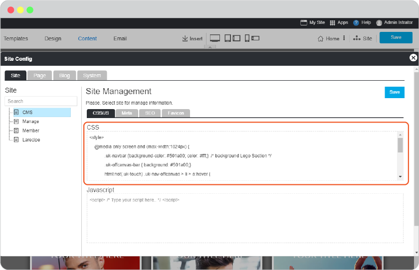Select Manage in the site tree
Viewport: 419px width, 270px height.
click(x=30, y=122)
